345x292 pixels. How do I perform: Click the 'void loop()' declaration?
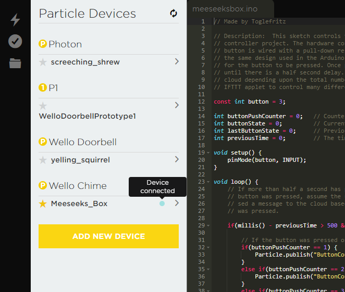pos(236,182)
